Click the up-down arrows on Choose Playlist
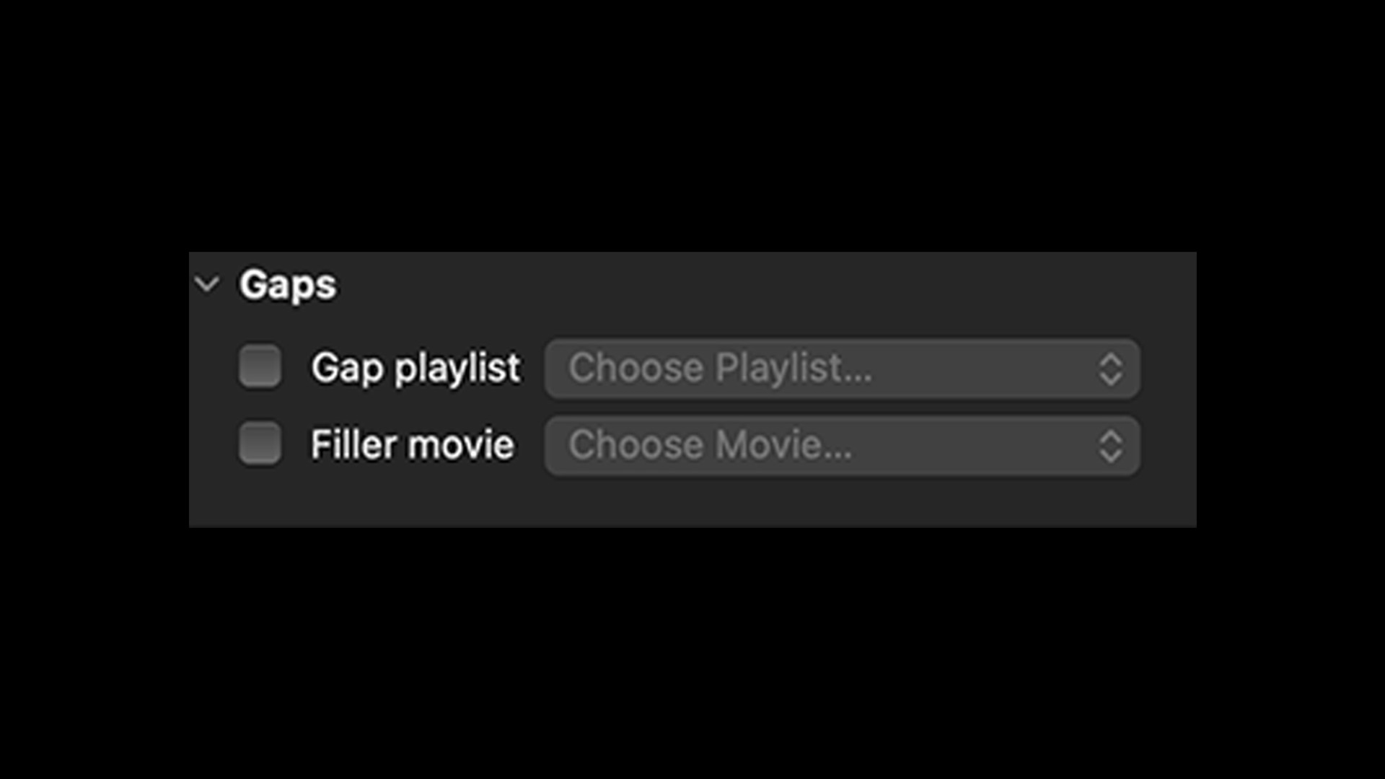 [1110, 369]
